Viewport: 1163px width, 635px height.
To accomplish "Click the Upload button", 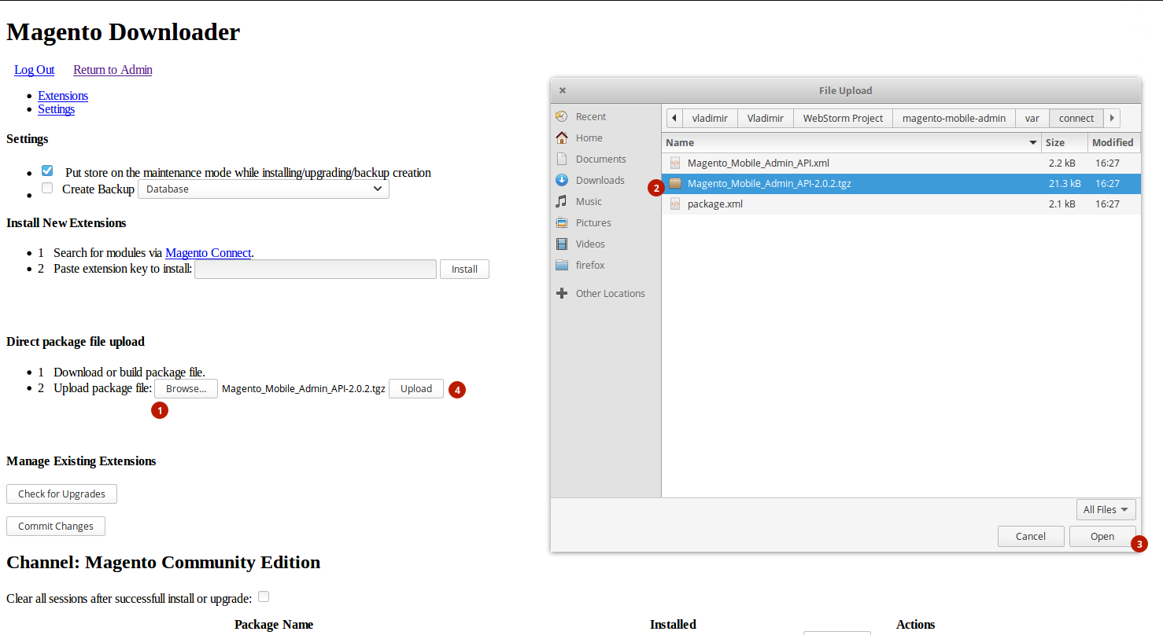I will pyautogui.click(x=416, y=388).
